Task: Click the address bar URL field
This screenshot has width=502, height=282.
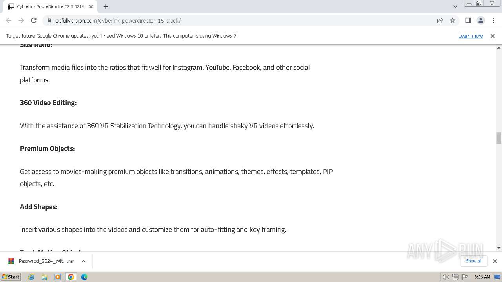Action: [239, 20]
